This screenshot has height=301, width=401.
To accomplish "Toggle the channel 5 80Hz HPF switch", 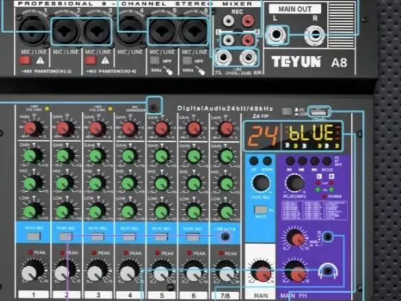I will pos(155,61).
